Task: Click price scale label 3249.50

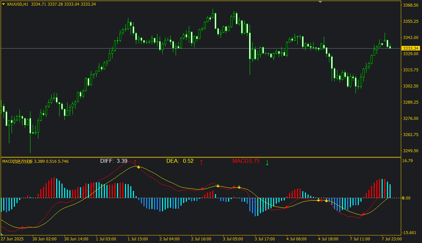Action: click(410, 151)
